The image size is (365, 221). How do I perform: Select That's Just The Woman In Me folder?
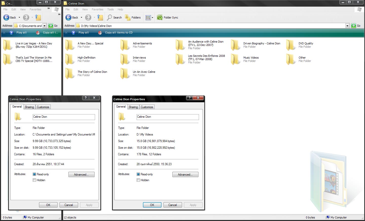click(28, 59)
